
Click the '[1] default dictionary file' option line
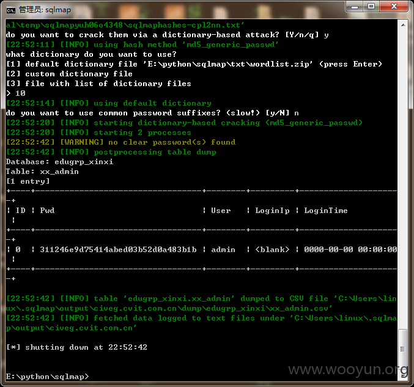click(194, 64)
